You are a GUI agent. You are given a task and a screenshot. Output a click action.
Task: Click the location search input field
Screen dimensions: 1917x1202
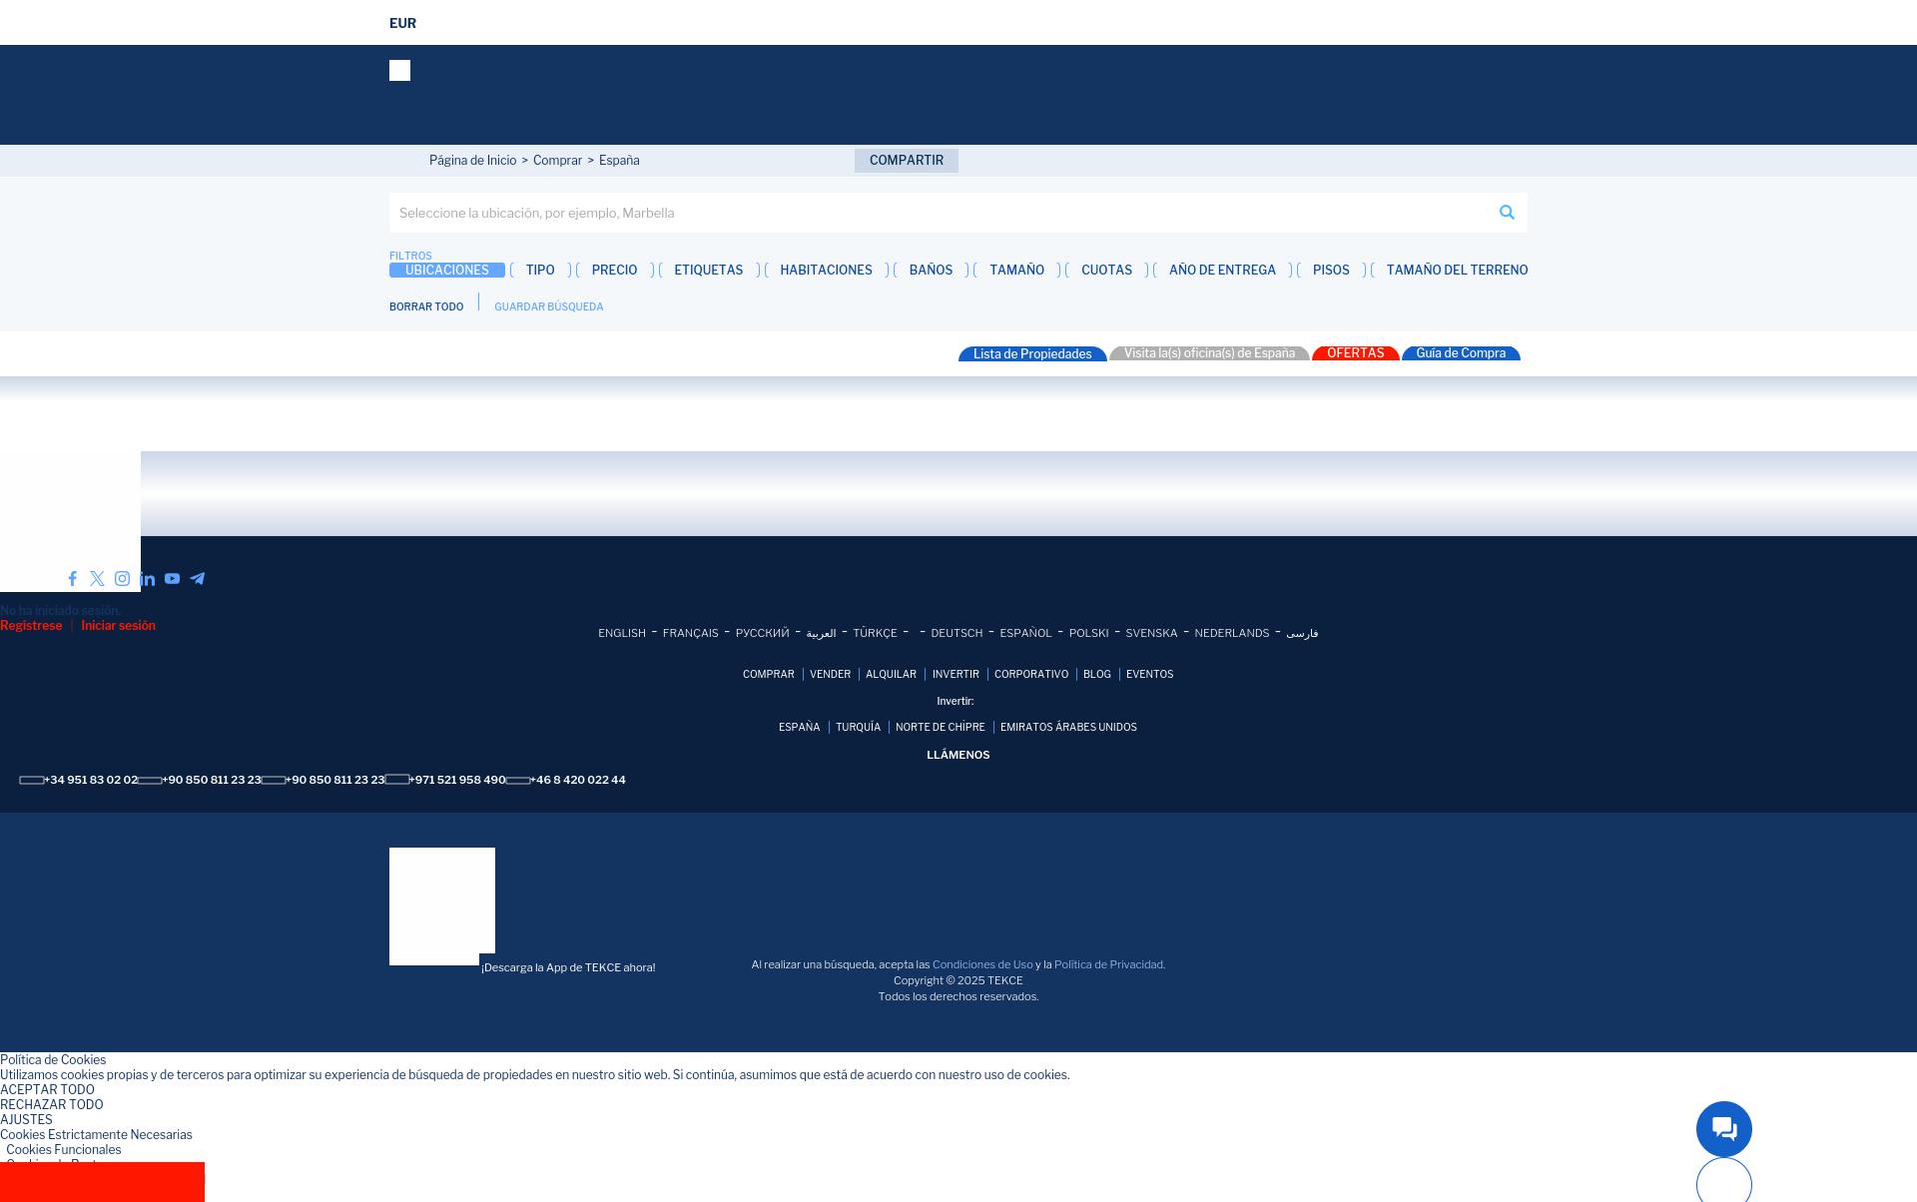(x=939, y=213)
